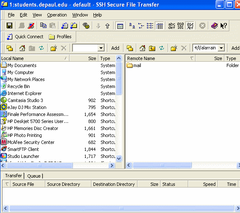Viewport: 240px width, 213px height.
Task: Click local pane New Folder icon
Action: 54,48
